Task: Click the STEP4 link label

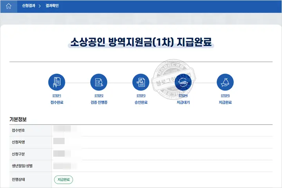Action: [183, 96]
